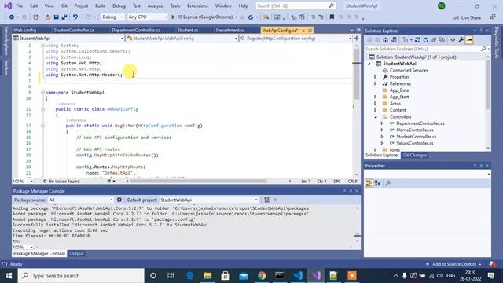Open Live Share
This screenshot has height=283, width=503.
[468, 17]
